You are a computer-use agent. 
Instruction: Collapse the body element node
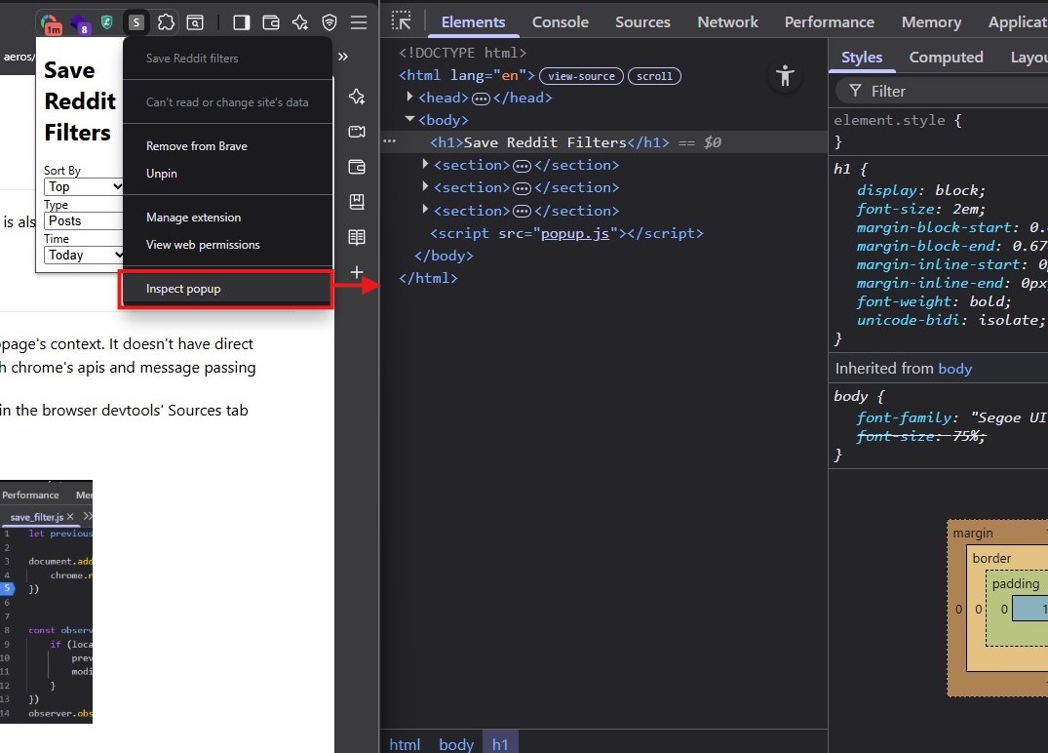(409, 119)
